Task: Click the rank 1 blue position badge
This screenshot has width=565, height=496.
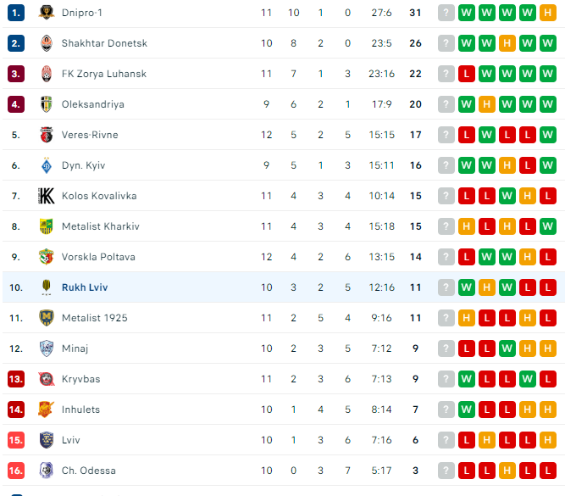Action: (16, 13)
